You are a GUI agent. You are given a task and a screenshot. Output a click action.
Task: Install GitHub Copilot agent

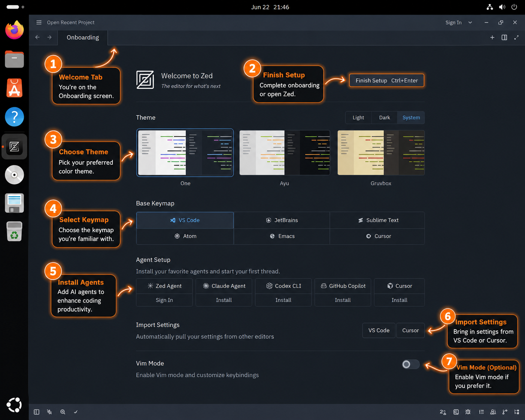point(343,300)
